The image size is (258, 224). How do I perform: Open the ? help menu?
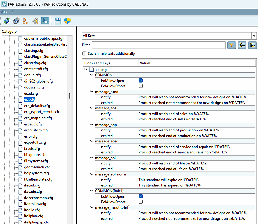click(13, 12)
